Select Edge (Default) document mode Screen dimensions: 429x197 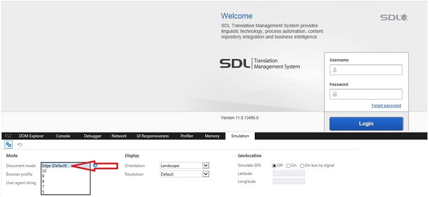click(66, 166)
